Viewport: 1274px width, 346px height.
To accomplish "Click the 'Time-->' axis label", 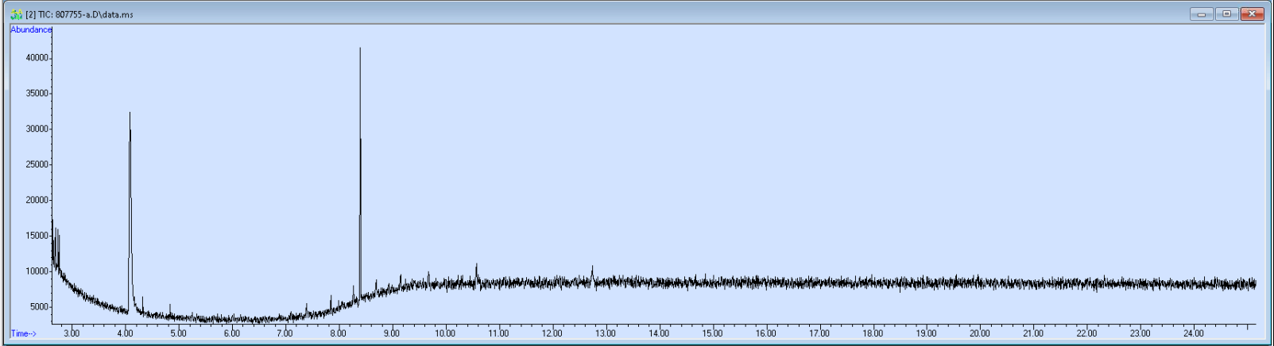I will click(x=24, y=333).
